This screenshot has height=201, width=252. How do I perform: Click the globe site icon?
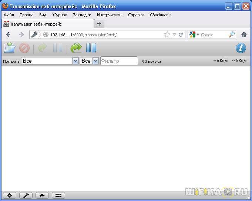tap(46, 34)
